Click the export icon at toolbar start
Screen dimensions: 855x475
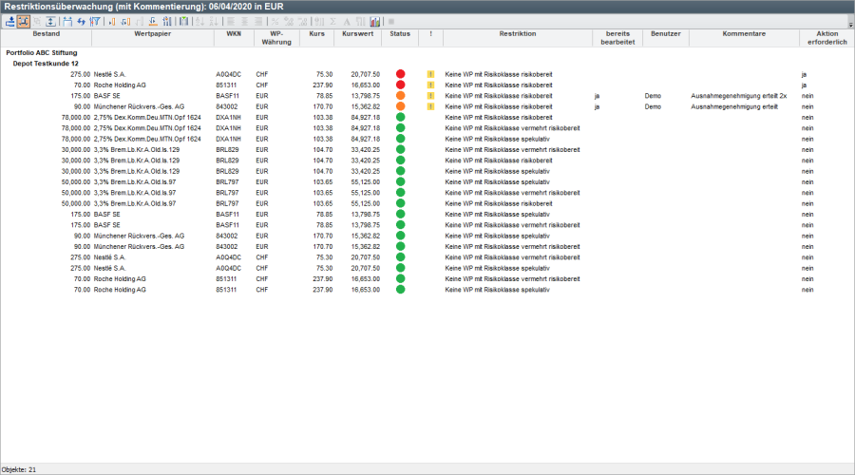click(x=9, y=21)
